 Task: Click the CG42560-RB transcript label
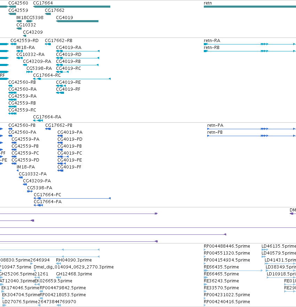pyautogui.click(x=22, y=82)
